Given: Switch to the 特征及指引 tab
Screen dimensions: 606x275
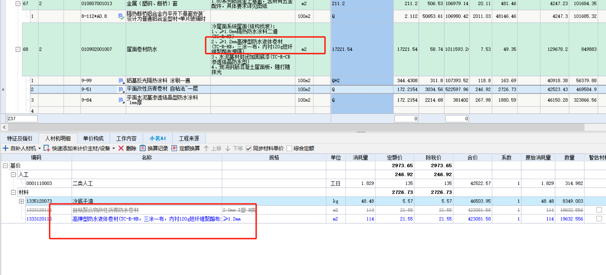Looking at the screenshot, I should click(x=19, y=138).
